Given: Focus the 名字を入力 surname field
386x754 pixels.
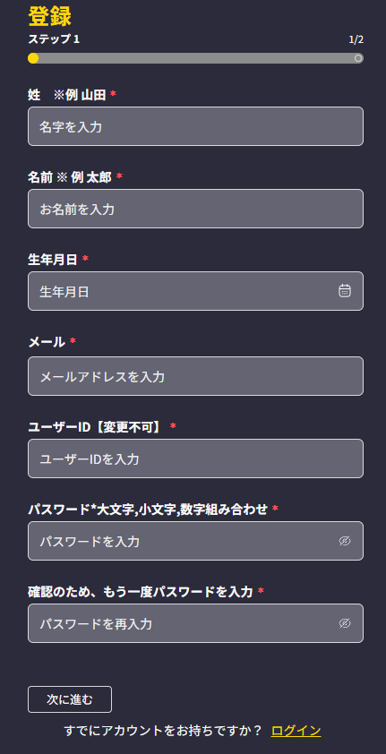Looking at the screenshot, I should click(195, 126).
